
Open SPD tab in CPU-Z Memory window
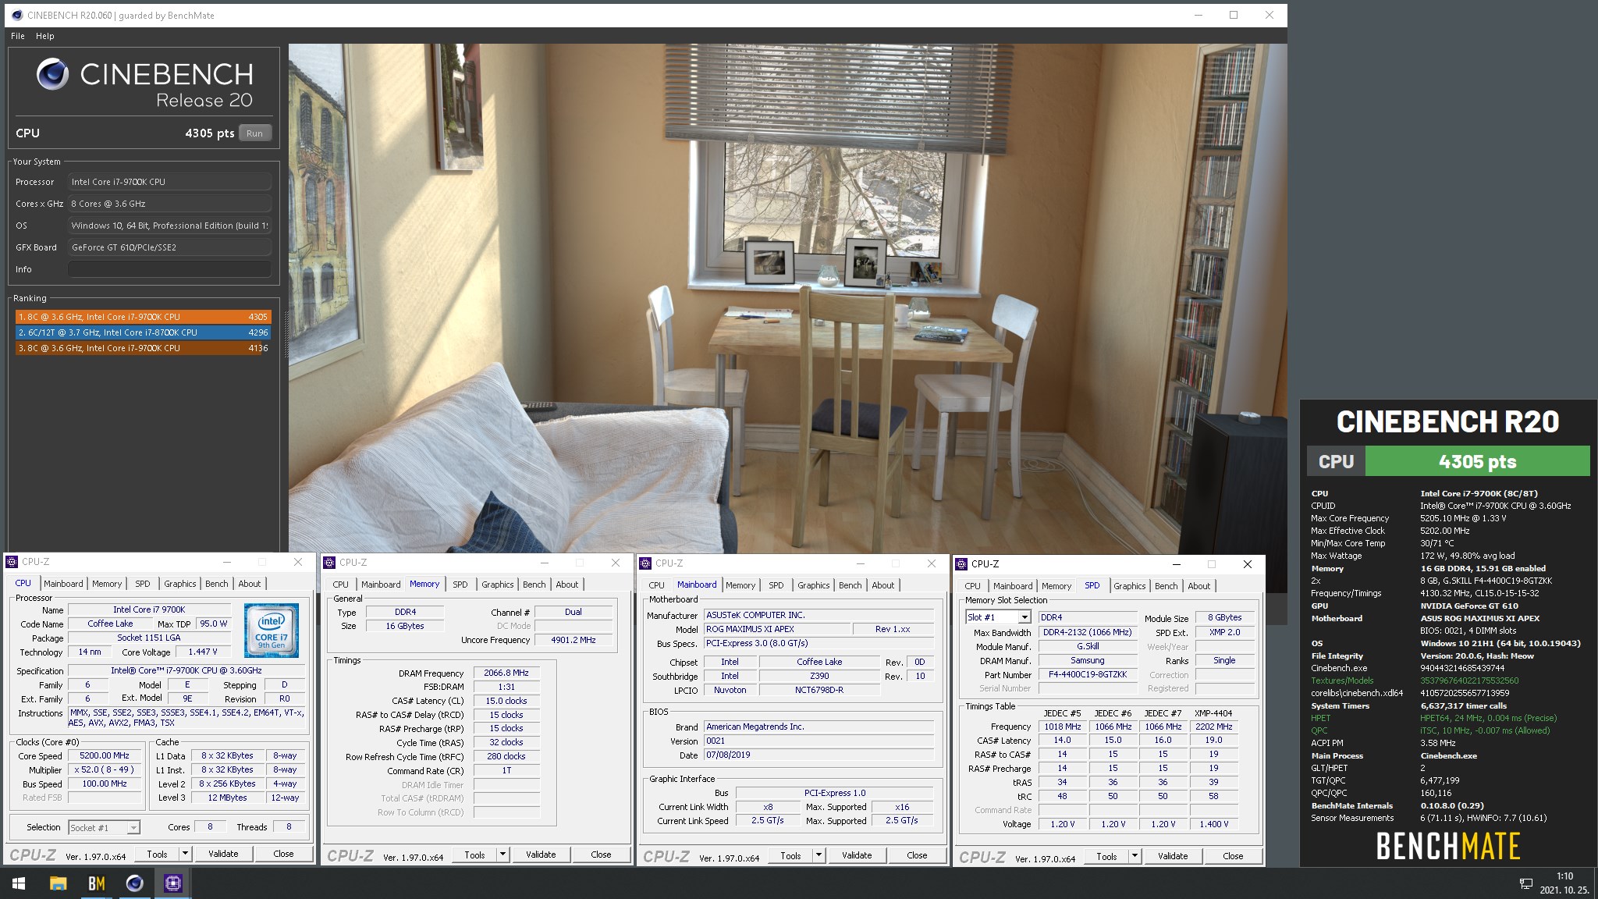point(460,585)
